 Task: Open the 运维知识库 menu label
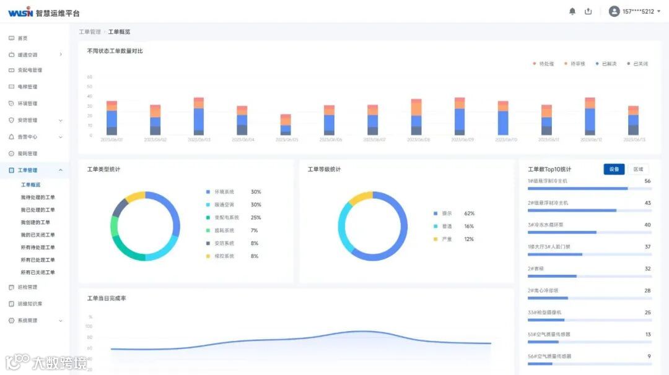pyautogui.click(x=30, y=304)
